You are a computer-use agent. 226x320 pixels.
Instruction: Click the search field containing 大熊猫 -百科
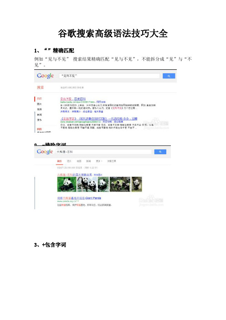104,152
